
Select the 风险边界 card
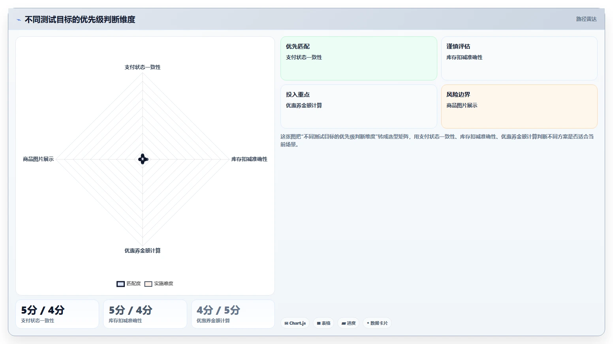point(519,107)
